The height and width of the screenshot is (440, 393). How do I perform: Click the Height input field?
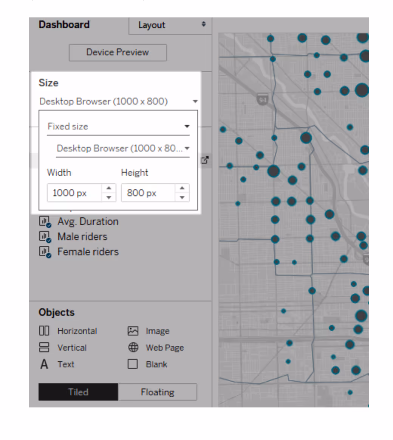tap(148, 193)
